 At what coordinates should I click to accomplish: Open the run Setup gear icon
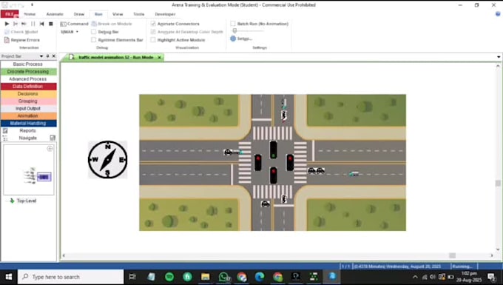coord(233,38)
